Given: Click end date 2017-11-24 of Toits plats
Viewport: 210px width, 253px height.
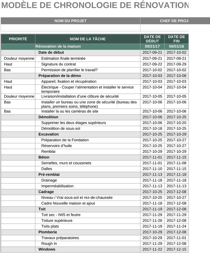Looking at the screenshot, I should tap(177, 226).
